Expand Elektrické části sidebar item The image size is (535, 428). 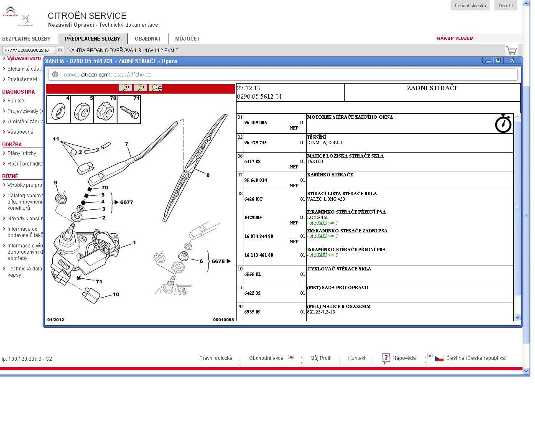click(x=24, y=69)
